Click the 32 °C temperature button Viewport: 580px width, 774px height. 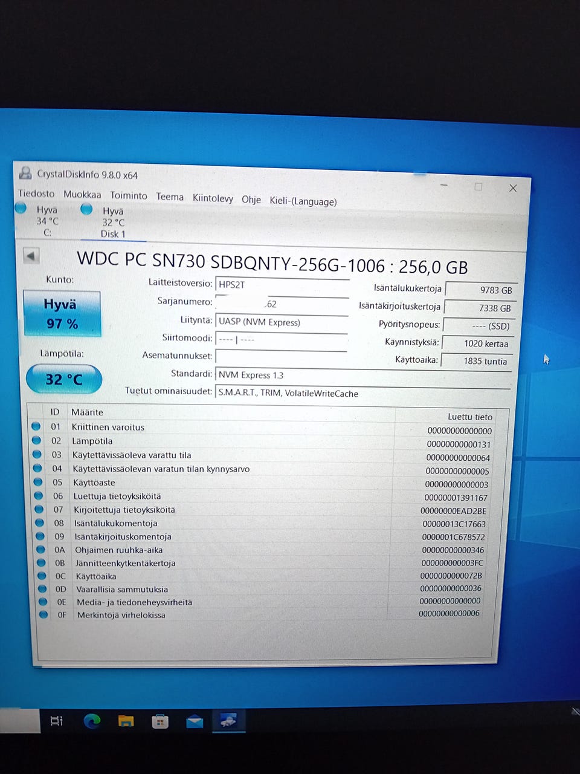(x=64, y=379)
